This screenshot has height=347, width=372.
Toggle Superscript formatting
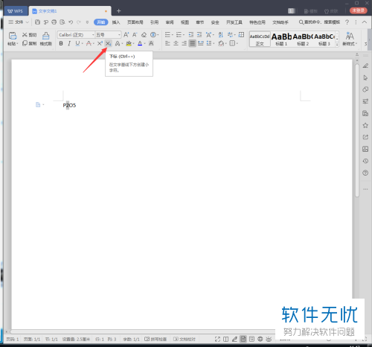pos(100,43)
